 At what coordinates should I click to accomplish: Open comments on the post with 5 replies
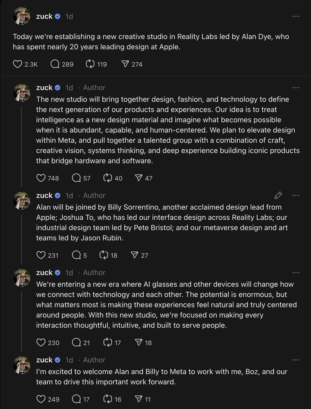click(x=76, y=255)
